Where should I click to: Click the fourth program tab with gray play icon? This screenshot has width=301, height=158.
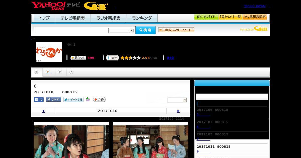tap(71, 72)
